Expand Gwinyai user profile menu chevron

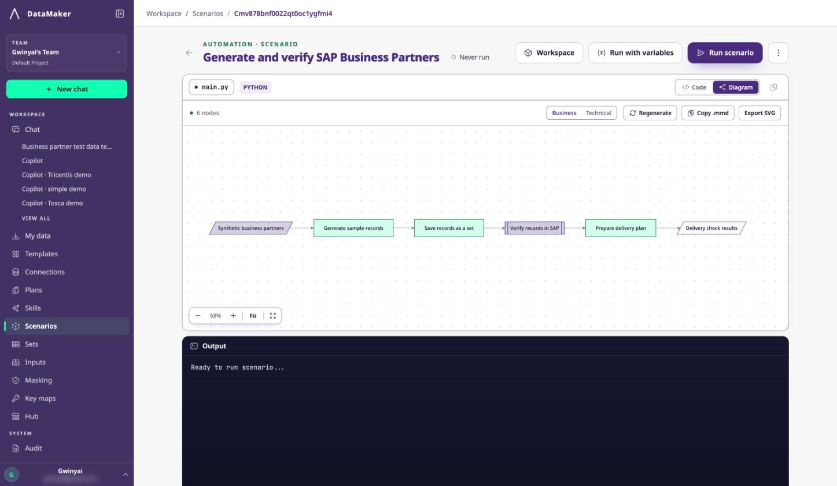point(126,474)
